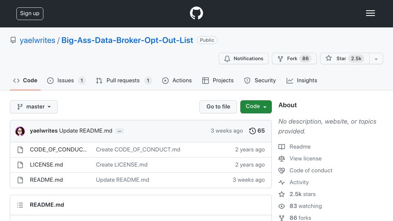Click the Issues count badge 1
This screenshot has width=393, height=221.
pos(82,81)
